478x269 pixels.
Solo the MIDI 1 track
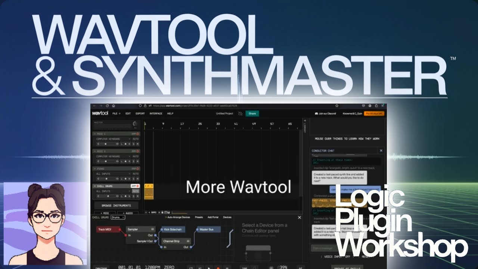[133, 144]
